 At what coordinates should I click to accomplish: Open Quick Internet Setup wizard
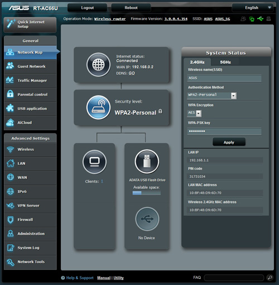click(x=30, y=25)
